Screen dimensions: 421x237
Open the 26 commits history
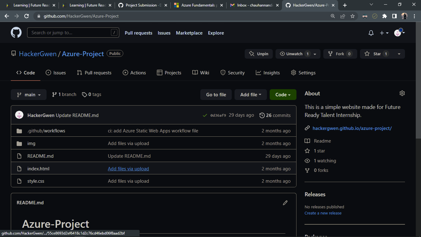275,115
